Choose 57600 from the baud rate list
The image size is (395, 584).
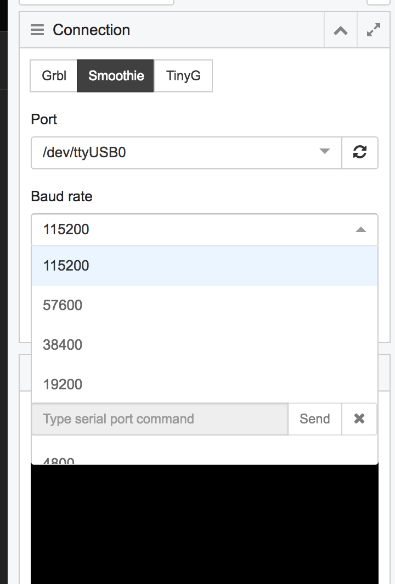[204, 305]
